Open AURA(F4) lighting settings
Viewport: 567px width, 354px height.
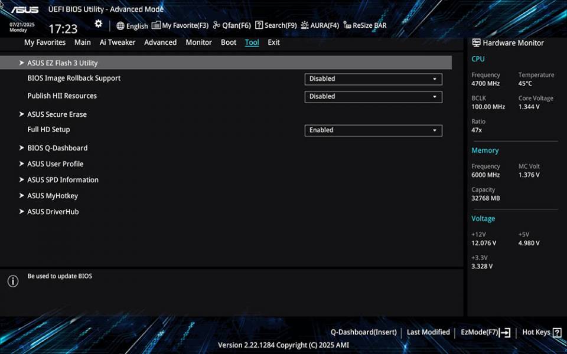pyautogui.click(x=320, y=25)
